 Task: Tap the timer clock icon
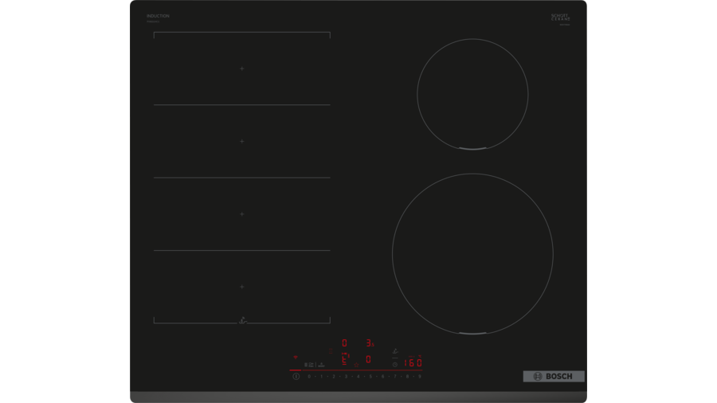[x=394, y=364]
